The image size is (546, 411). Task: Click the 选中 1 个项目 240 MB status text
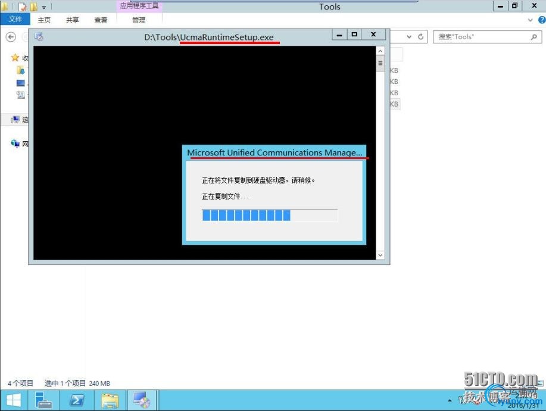tap(77, 383)
